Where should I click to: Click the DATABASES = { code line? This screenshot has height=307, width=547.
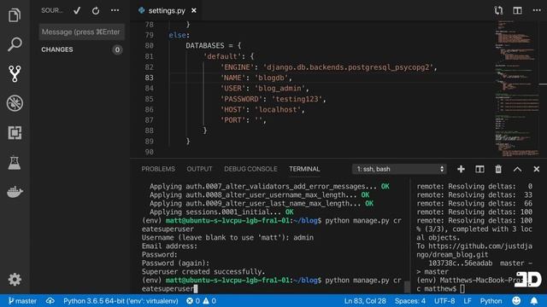[x=213, y=45]
